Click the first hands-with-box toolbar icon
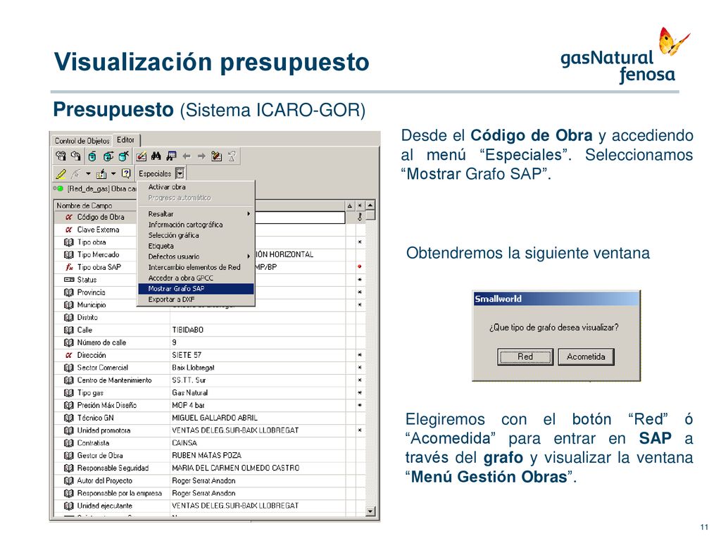Image resolution: width=721 pixels, height=541 pixels. click(61, 156)
